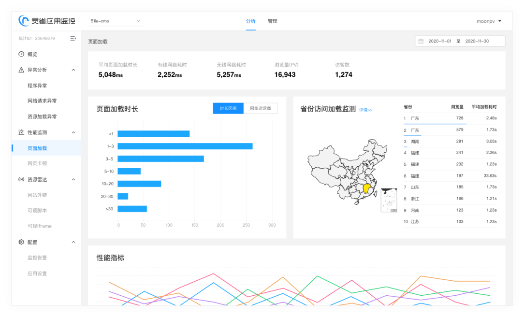524x317 pixels.
Task: Collapse the 资源雷达 section chevron
Action: point(73,179)
